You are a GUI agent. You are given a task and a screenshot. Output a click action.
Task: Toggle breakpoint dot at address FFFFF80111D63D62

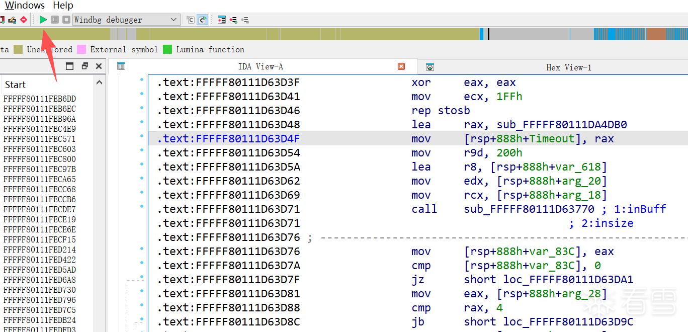coord(142,179)
